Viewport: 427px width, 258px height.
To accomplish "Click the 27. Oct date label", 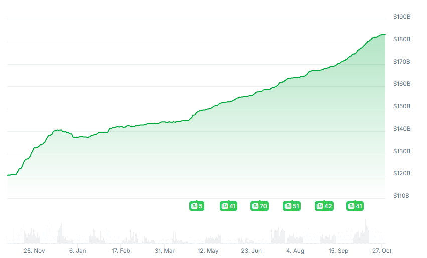I will pos(381,251).
